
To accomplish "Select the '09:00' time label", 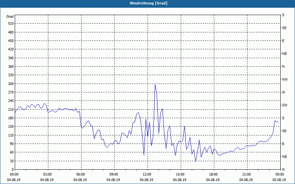I will click(113, 174).
